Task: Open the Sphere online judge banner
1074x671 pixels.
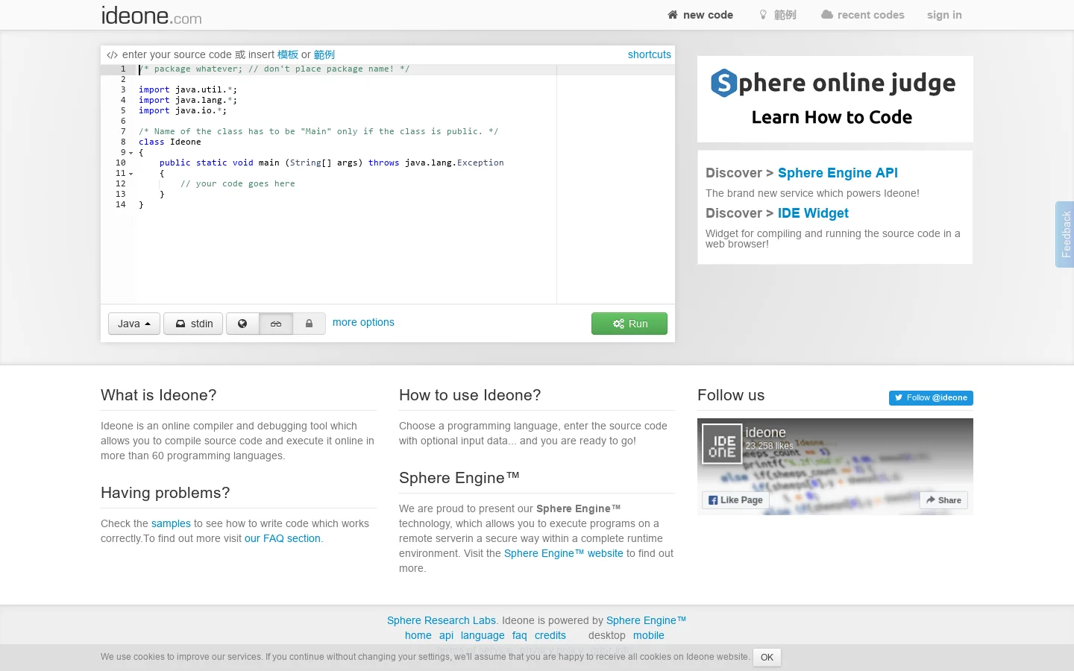Action: (x=835, y=99)
